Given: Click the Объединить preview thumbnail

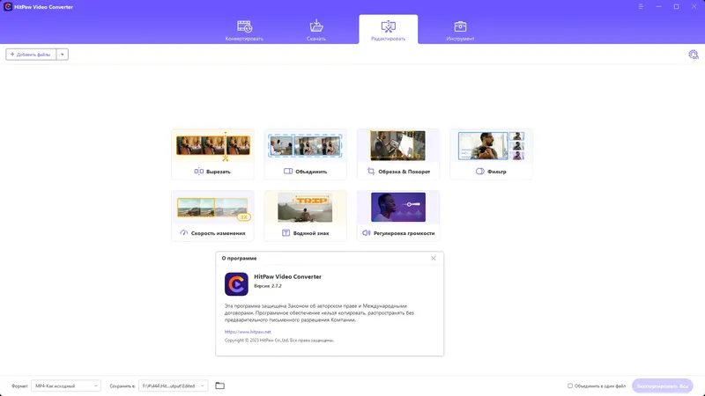Looking at the screenshot, I should (x=305, y=145).
